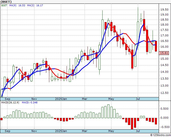Click the 0.500 MACD axis label

click(x=164, y=109)
